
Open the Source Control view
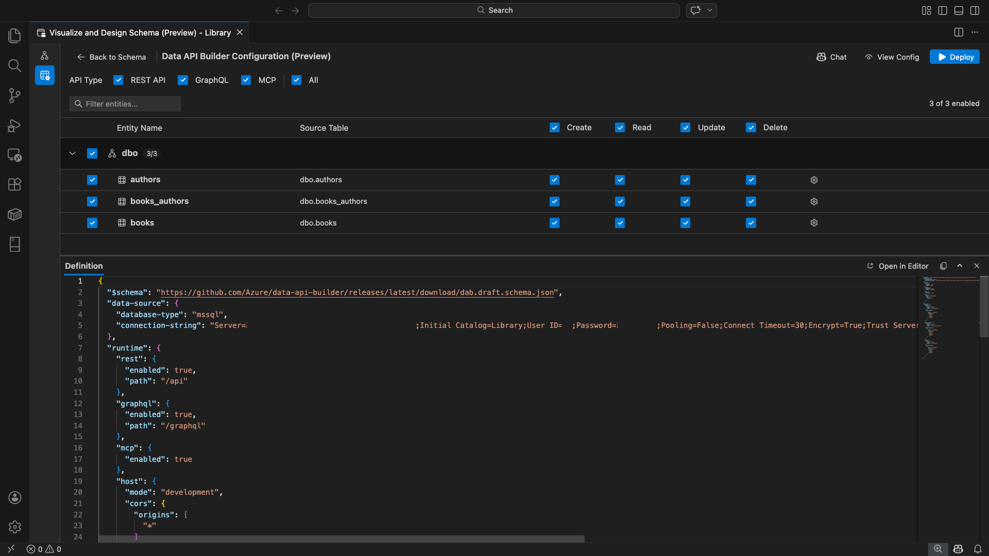coord(14,95)
